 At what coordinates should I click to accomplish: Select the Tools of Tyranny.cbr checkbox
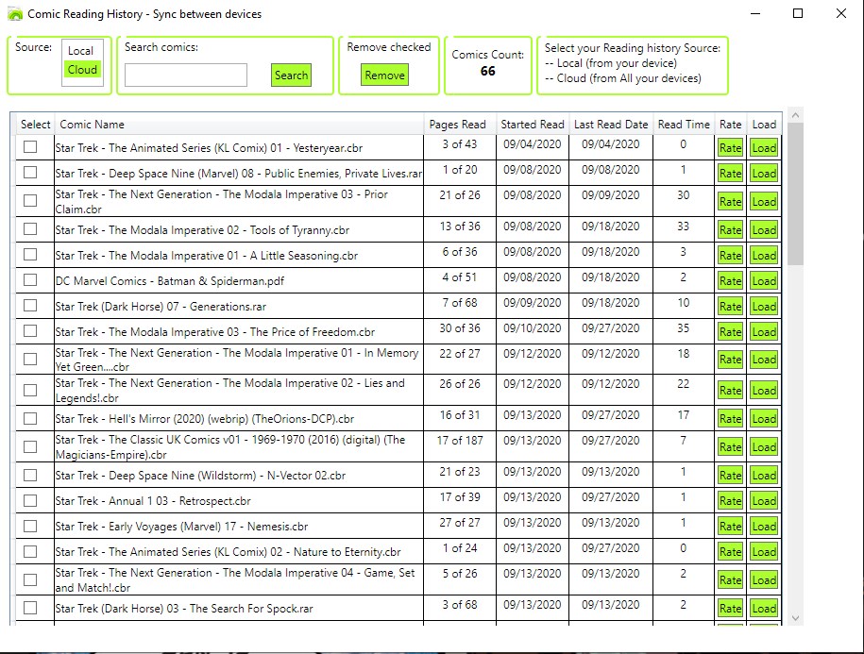[30, 229]
